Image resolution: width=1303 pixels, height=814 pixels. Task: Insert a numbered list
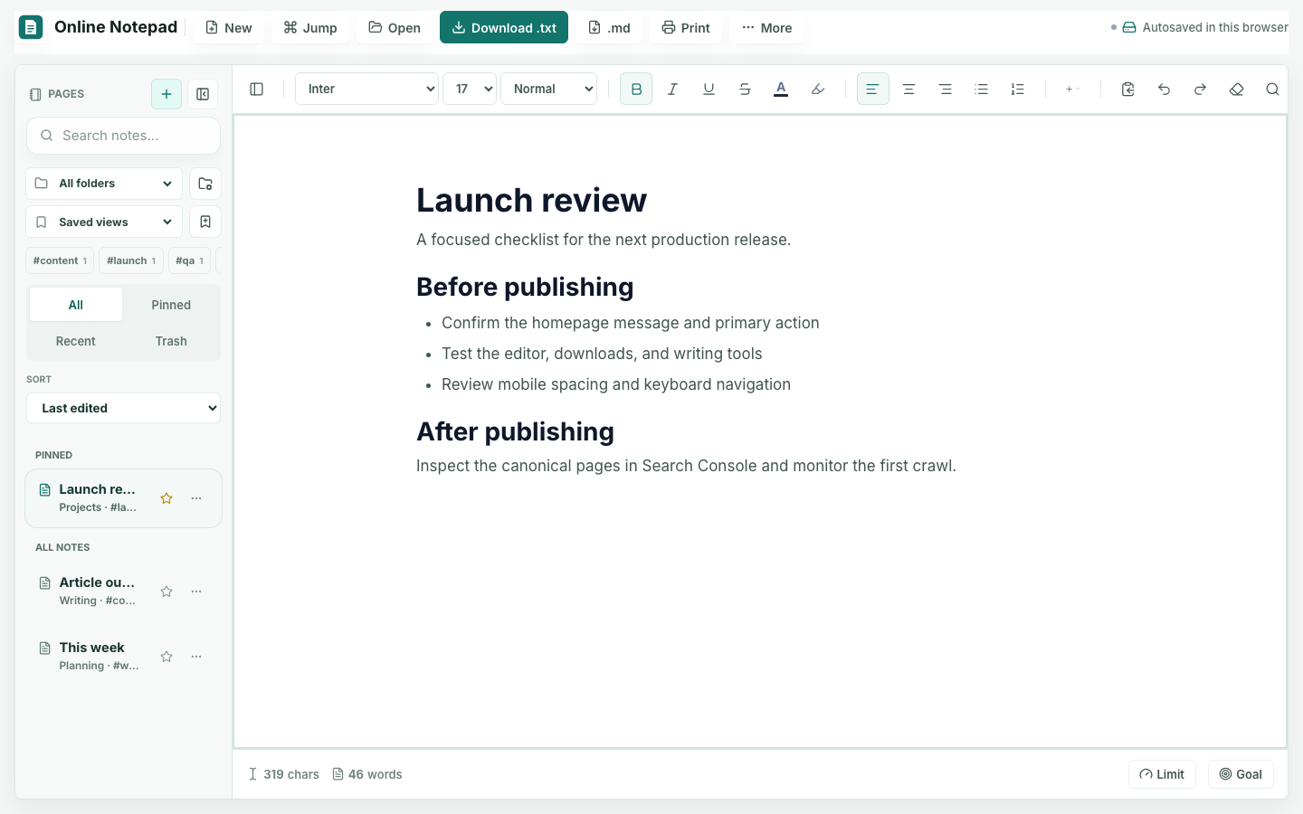click(x=1018, y=89)
